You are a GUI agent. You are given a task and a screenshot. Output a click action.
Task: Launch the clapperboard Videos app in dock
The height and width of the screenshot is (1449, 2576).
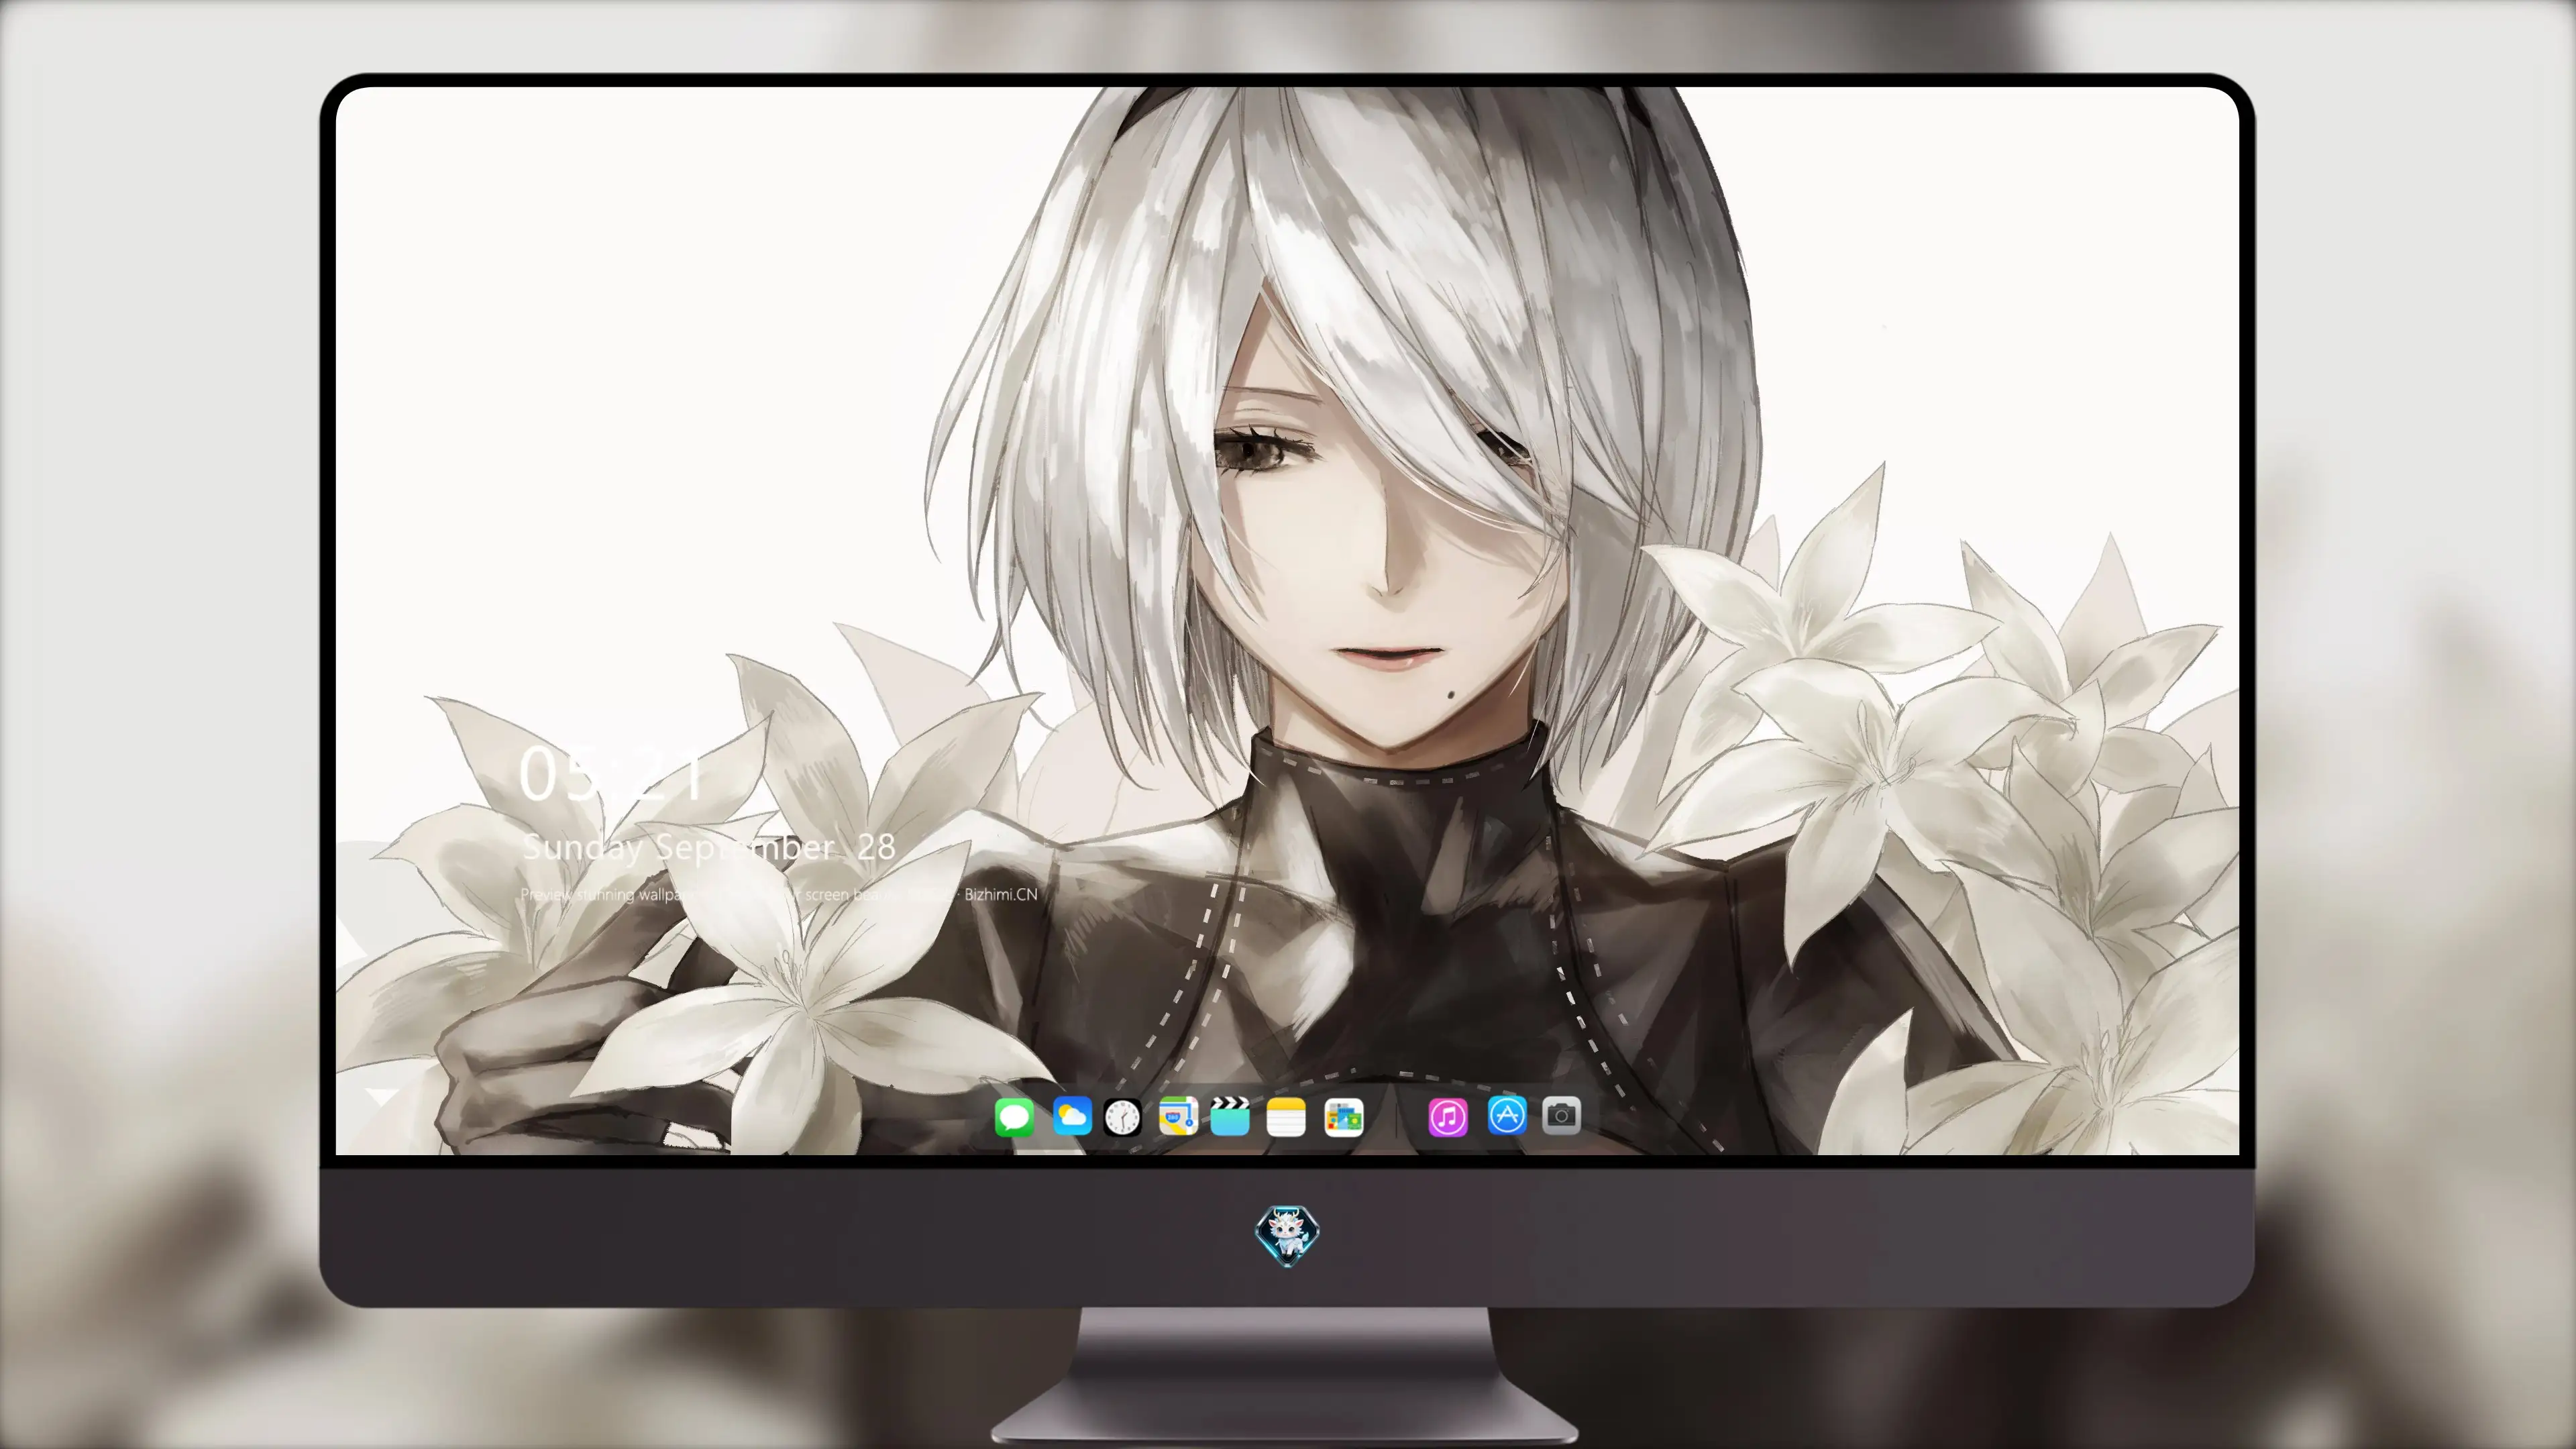click(1230, 1116)
